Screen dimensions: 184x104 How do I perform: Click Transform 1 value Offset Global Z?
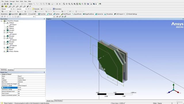(31, 86)
